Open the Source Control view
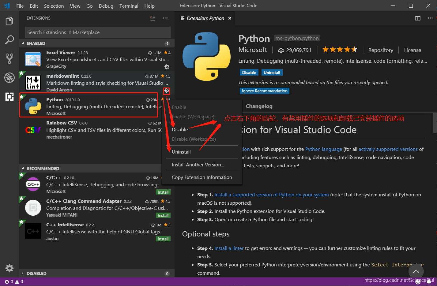The height and width of the screenshot is (286, 437). click(9, 58)
